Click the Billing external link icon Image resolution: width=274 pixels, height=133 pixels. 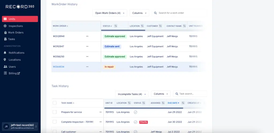18,73
